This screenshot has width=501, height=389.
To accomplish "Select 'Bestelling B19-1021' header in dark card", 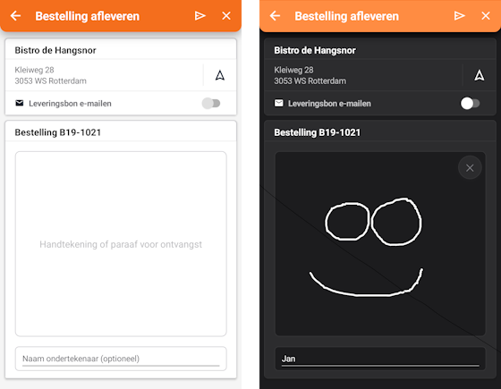I will point(318,132).
